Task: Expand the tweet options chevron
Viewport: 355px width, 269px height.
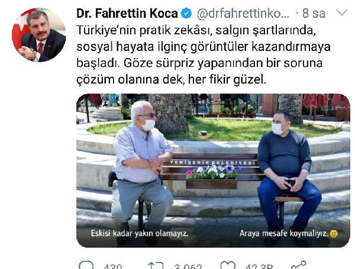Action: pos(342,12)
